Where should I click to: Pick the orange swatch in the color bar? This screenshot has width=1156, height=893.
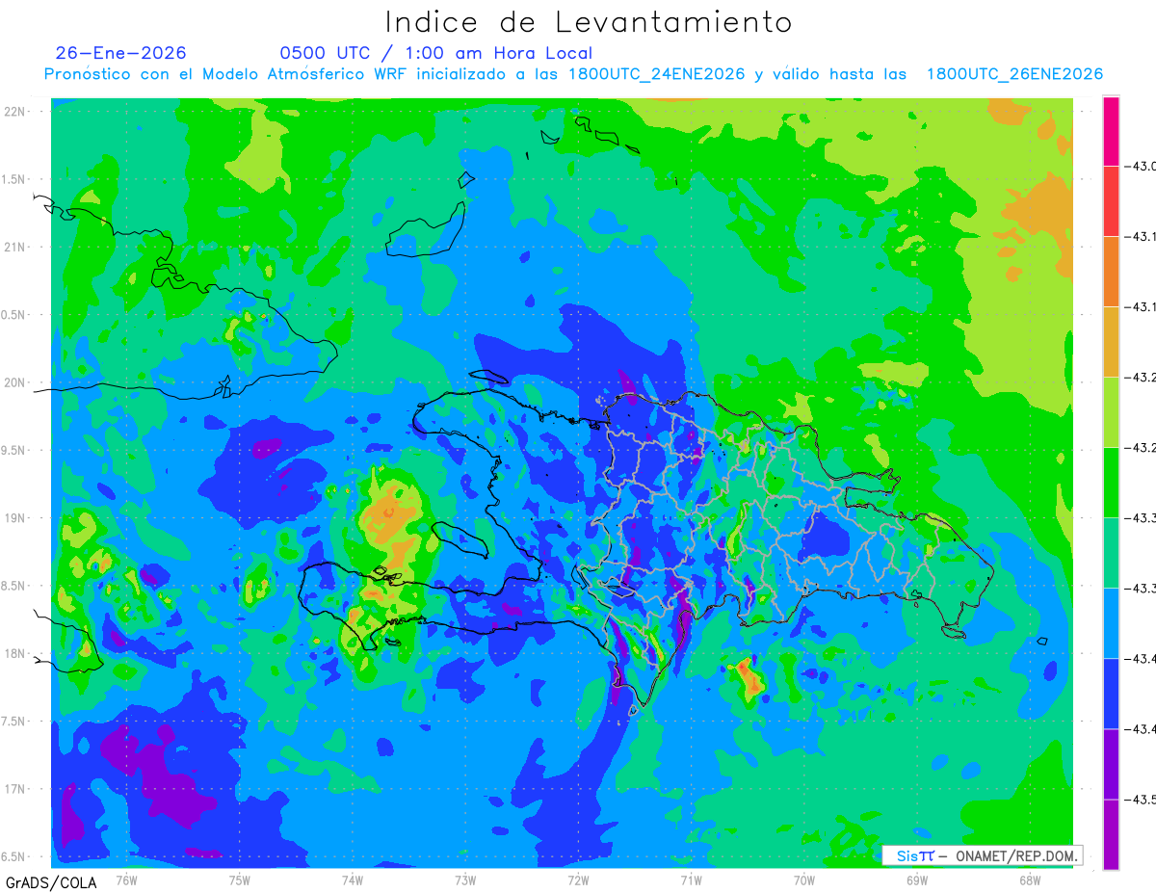(x=1111, y=272)
